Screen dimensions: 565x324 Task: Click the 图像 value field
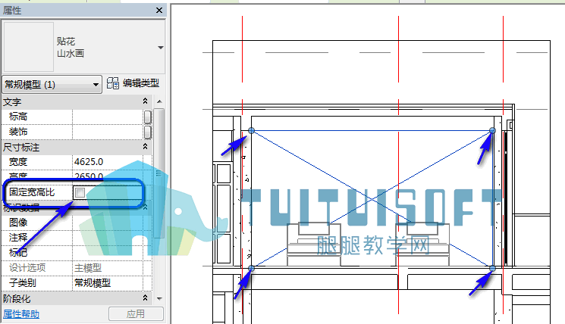(108, 223)
